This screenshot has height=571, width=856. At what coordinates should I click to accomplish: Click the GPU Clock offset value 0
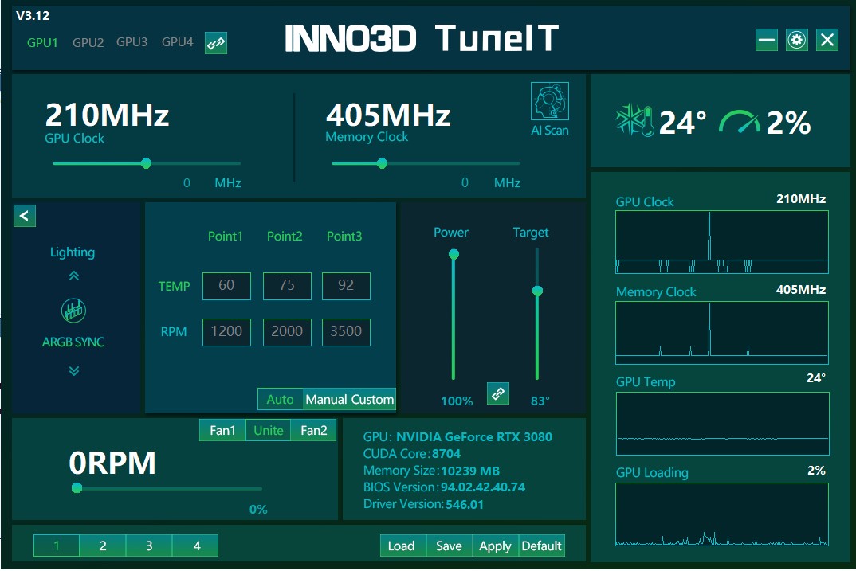click(x=187, y=182)
